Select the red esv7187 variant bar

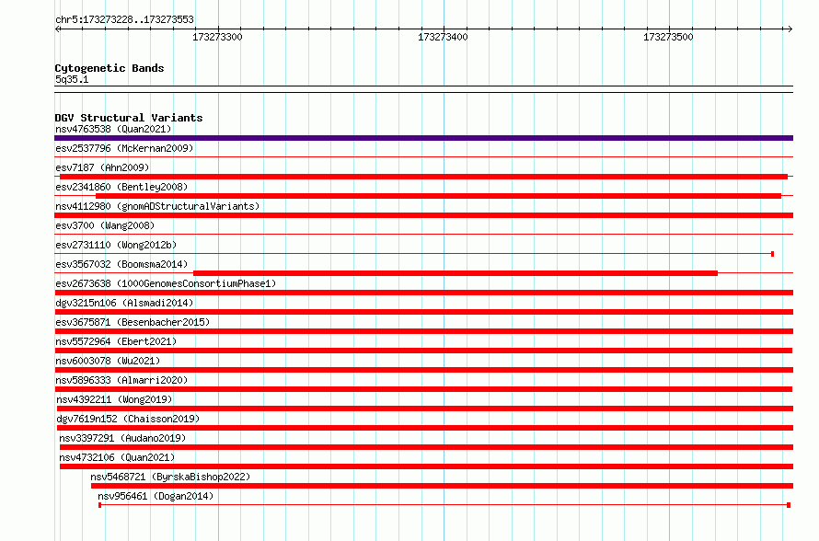click(423, 177)
